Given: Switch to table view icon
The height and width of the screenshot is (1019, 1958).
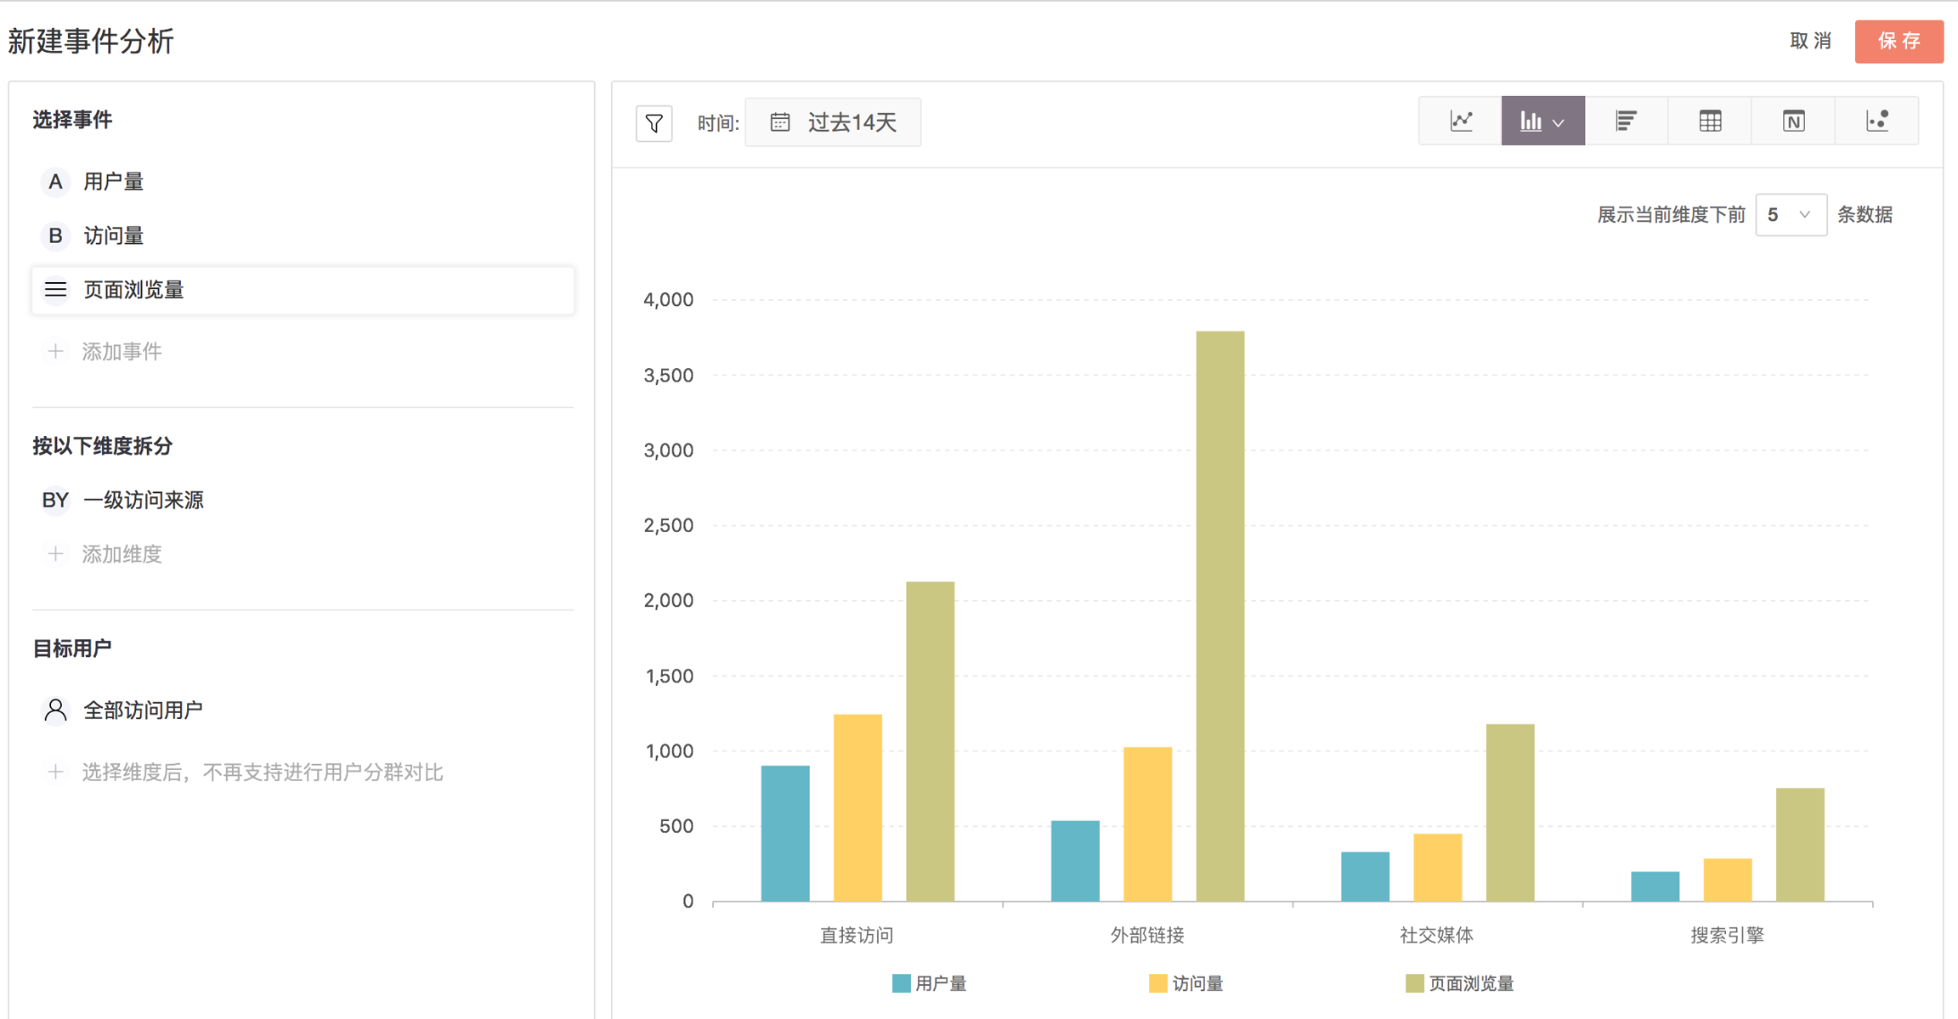Looking at the screenshot, I should pyautogui.click(x=1710, y=122).
